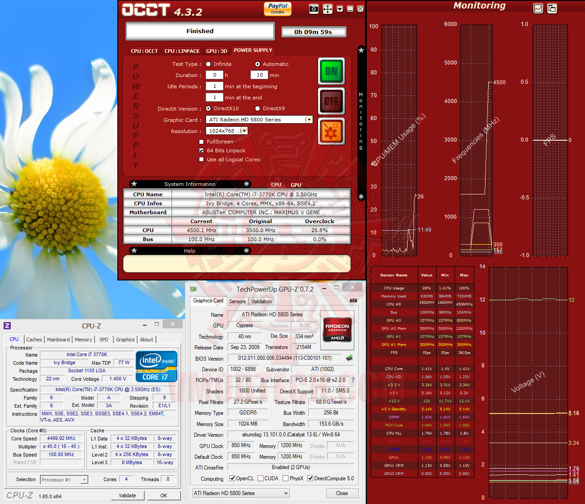
Task: Switch to the CPU:OCCT tab
Action: point(144,51)
